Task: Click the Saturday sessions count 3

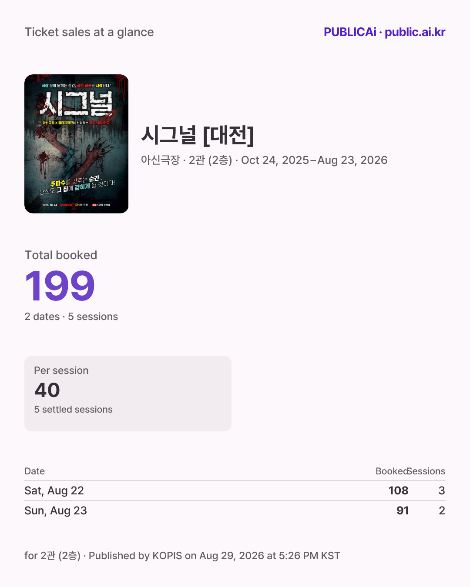Action: 442,490
